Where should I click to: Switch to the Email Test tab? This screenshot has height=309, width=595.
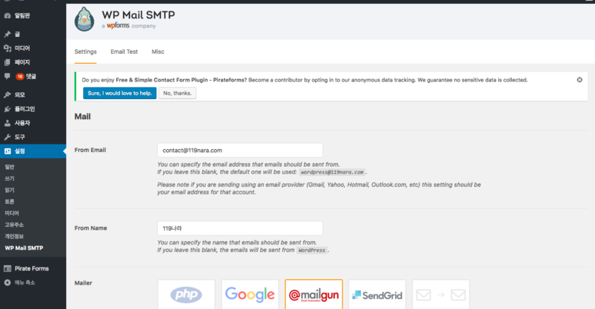[x=124, y=51]
